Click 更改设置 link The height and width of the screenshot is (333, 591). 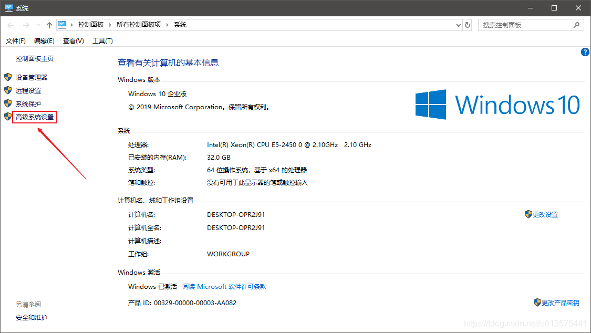545,215
